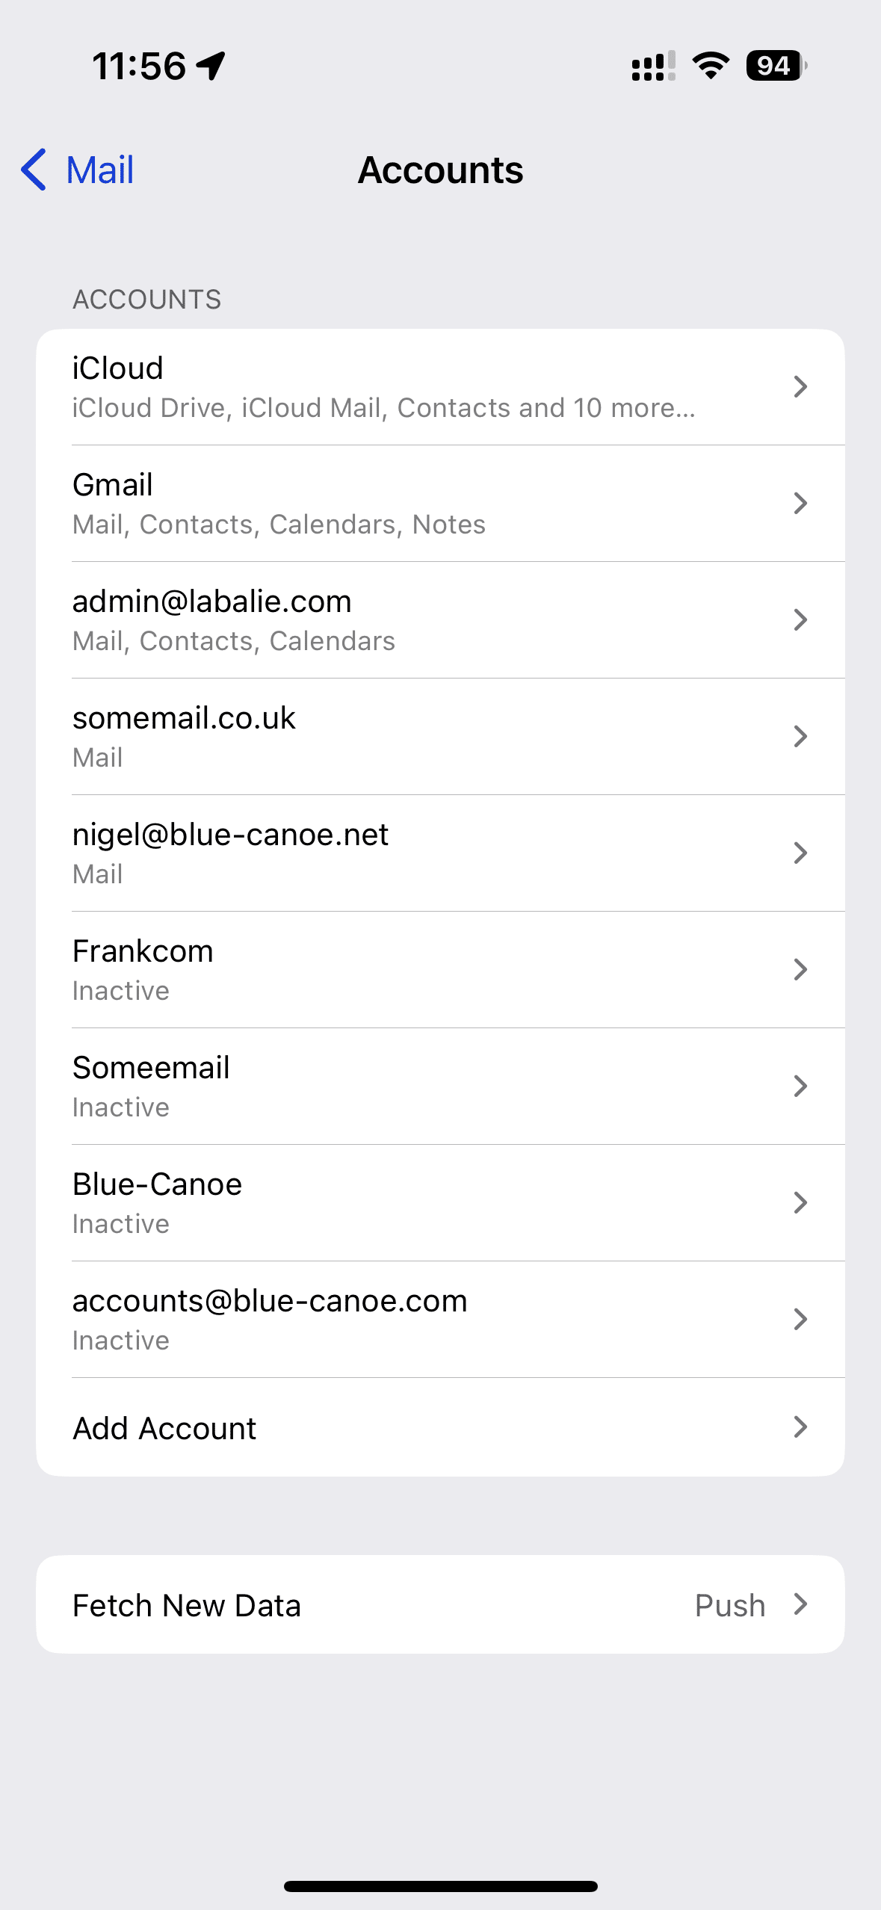Tap the home indicator bar

440,1886
